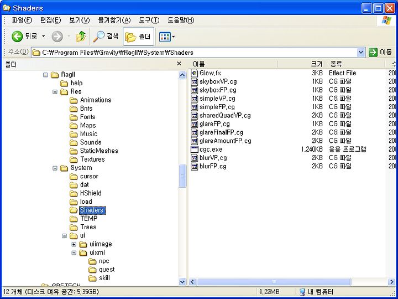Select the skyboxFP.cg file icon
Image resolution: width=398 pixels, height=299 pixels.
(x=195, y=90)
